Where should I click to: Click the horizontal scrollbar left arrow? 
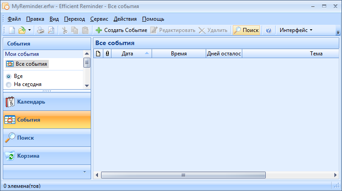coord(97,175)
